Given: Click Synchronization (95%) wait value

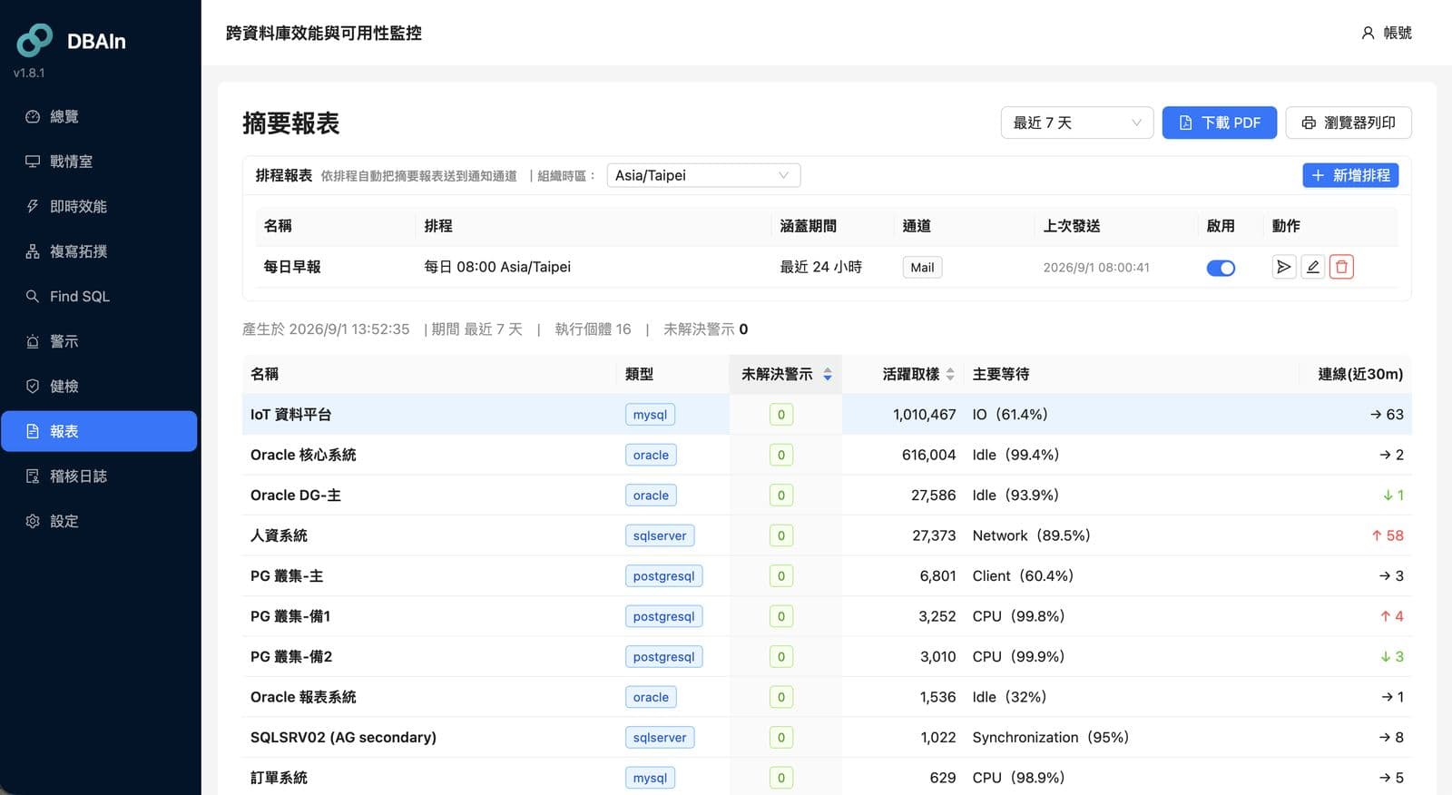Looking at the screenshot, I should 1051,737.
